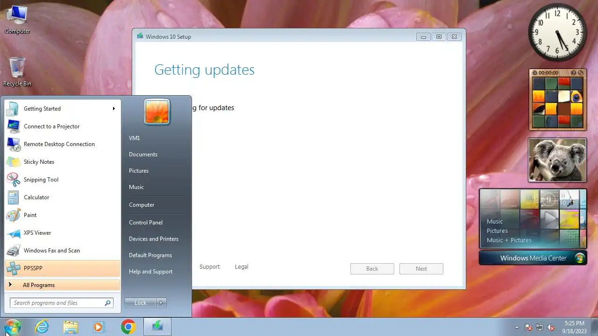Select Music + Pictures in Media Center gadget
Screen dimensions: 598x336
509,240
